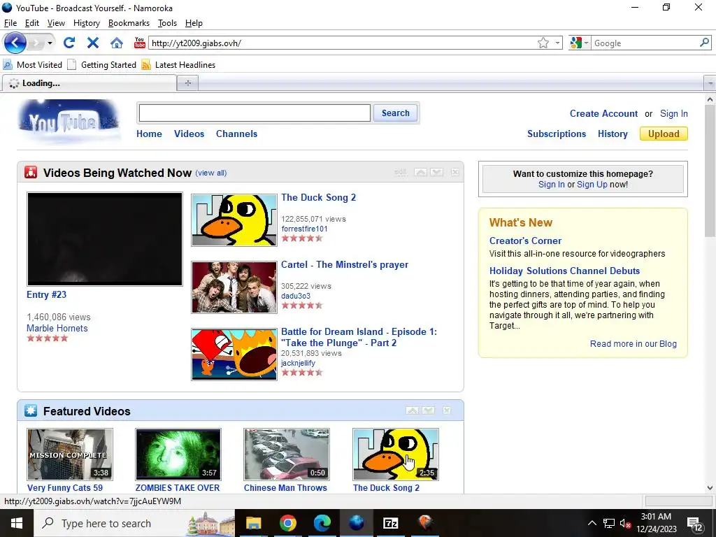Open the back/forward history dropdown arrow
Screen dimensions: 716x537
[x=50, y=43]
